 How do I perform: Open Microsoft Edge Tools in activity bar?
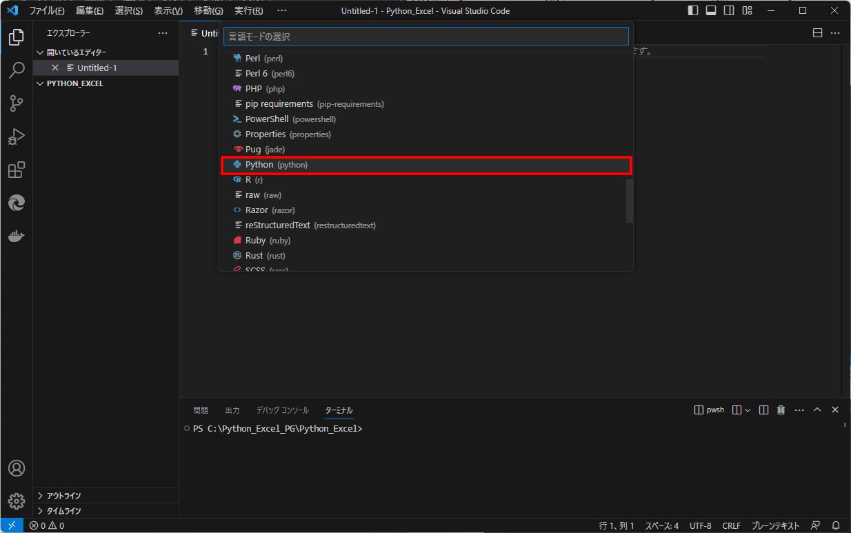pyautogui.click(x=17, y=203)
